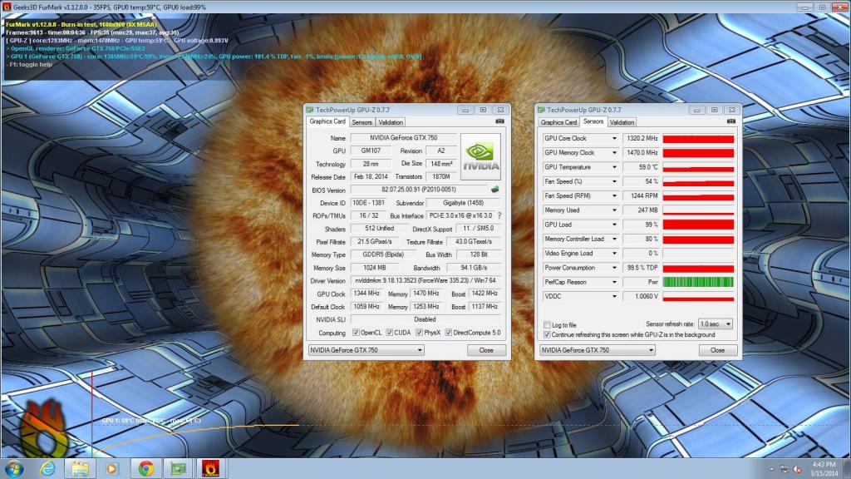Expand the GPU Load sensor dropdown

tap(614, 225)
